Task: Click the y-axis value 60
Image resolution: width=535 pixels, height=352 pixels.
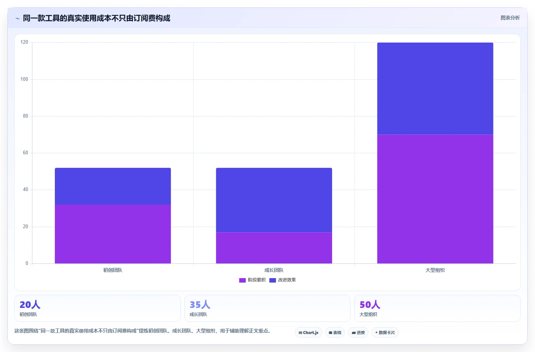Action: tap(25, 152)
